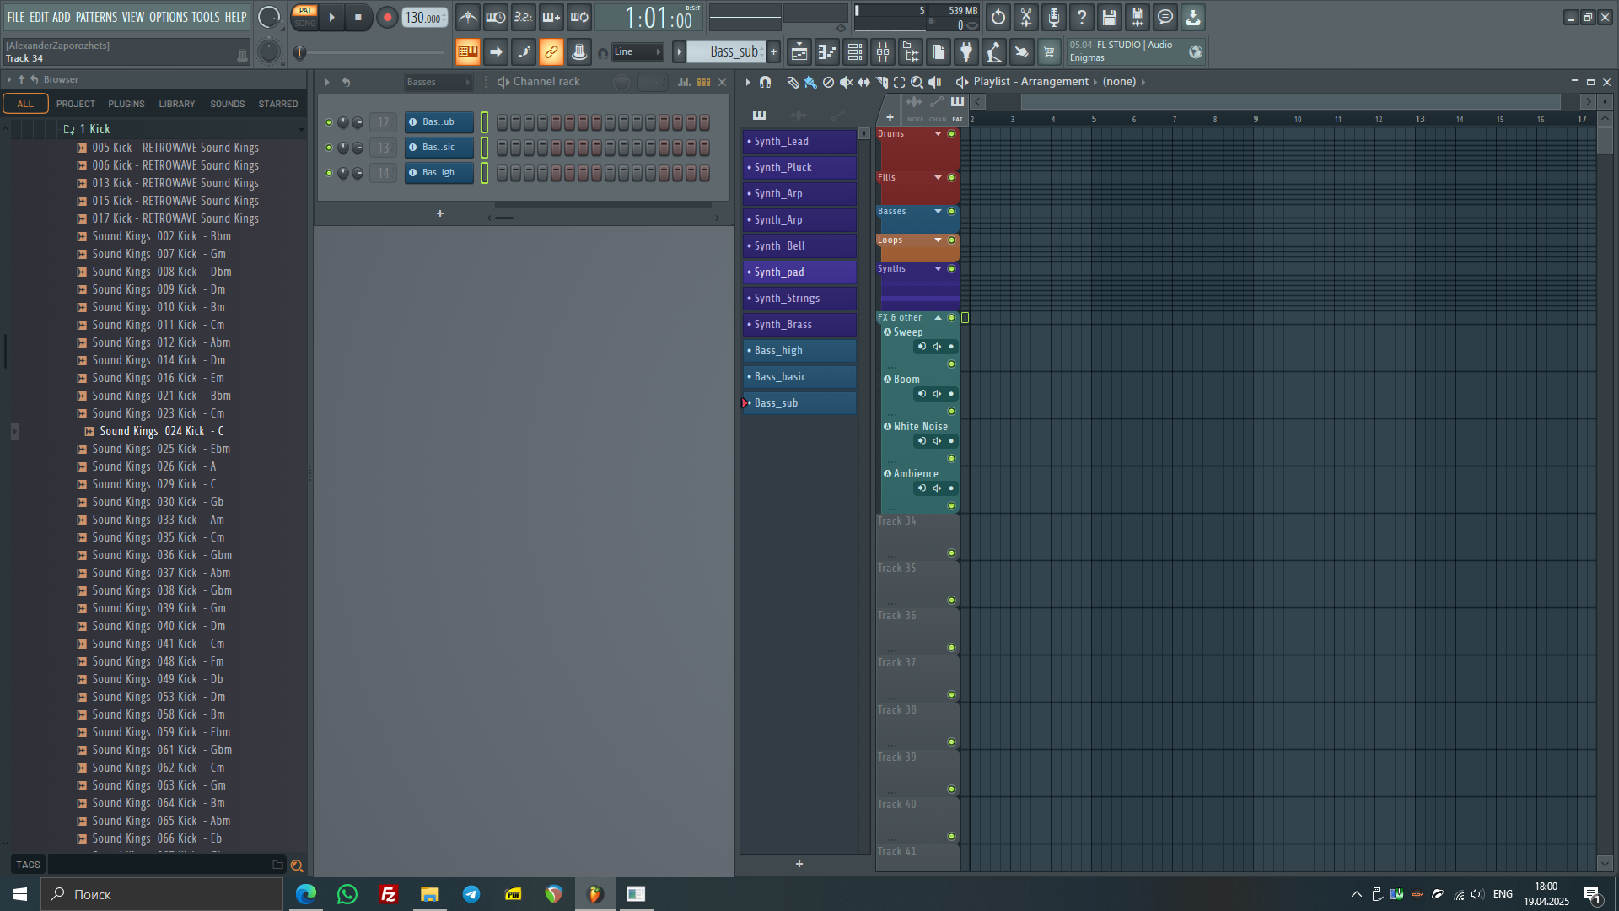Click the Save project floppy icon

click(x=1110, y=17)
